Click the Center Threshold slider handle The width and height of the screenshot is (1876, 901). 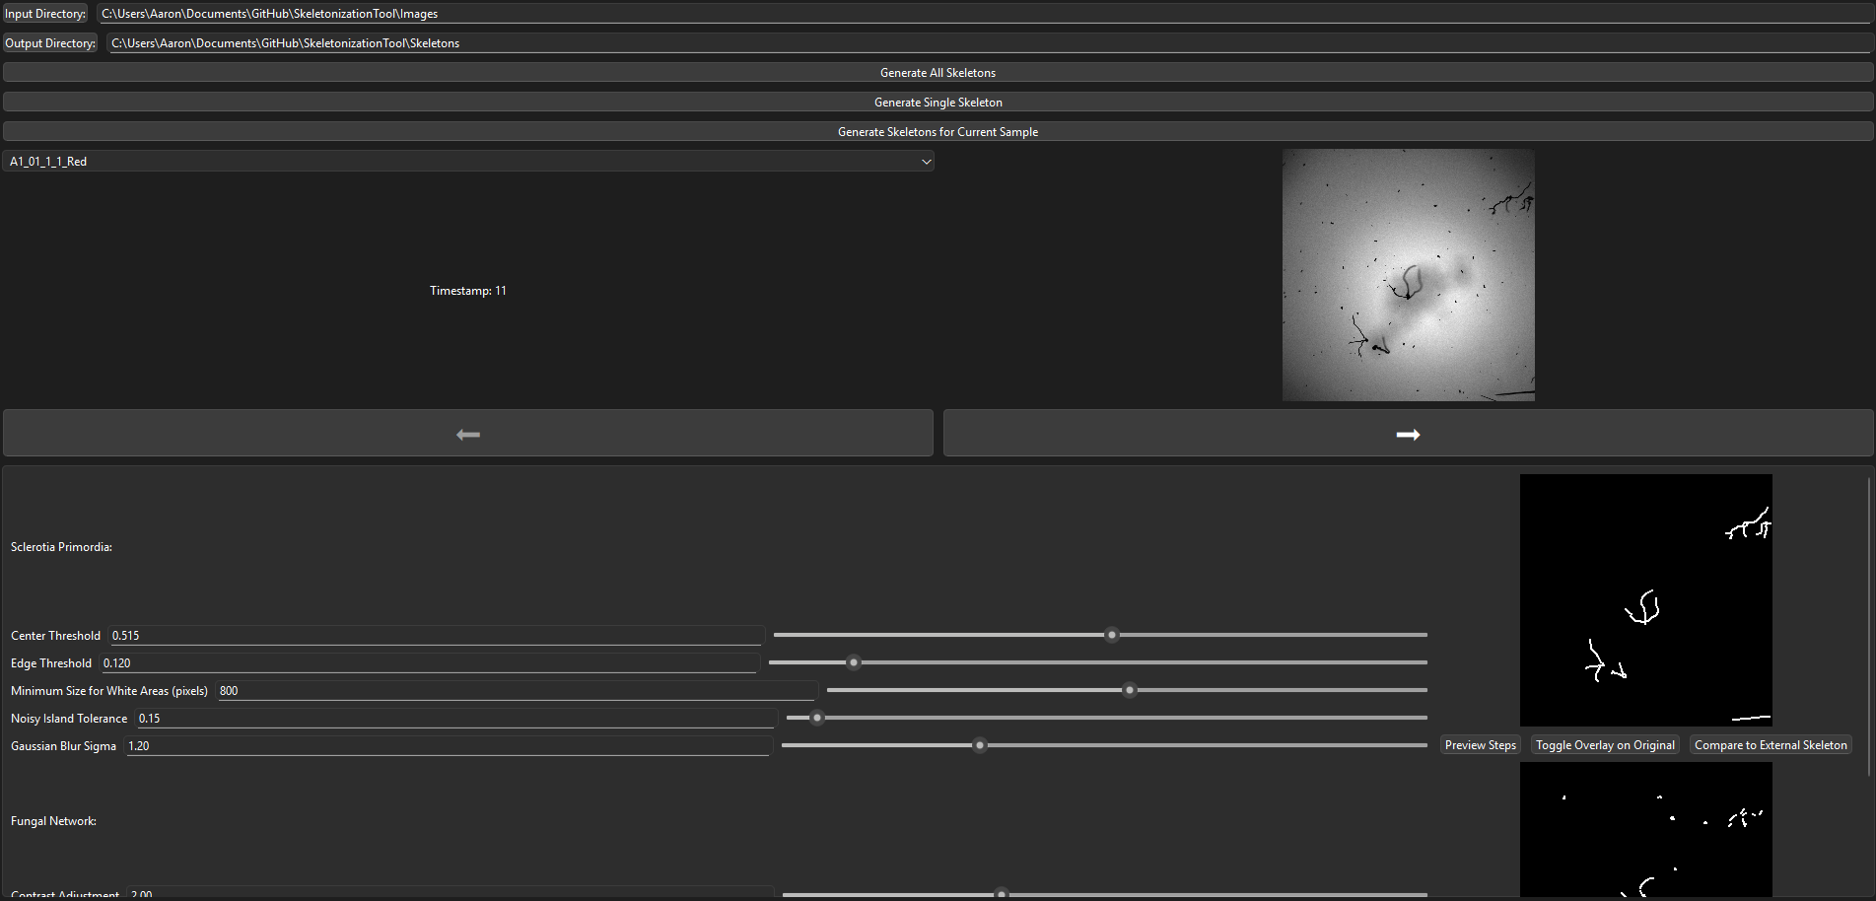(x=1112, y=635)
